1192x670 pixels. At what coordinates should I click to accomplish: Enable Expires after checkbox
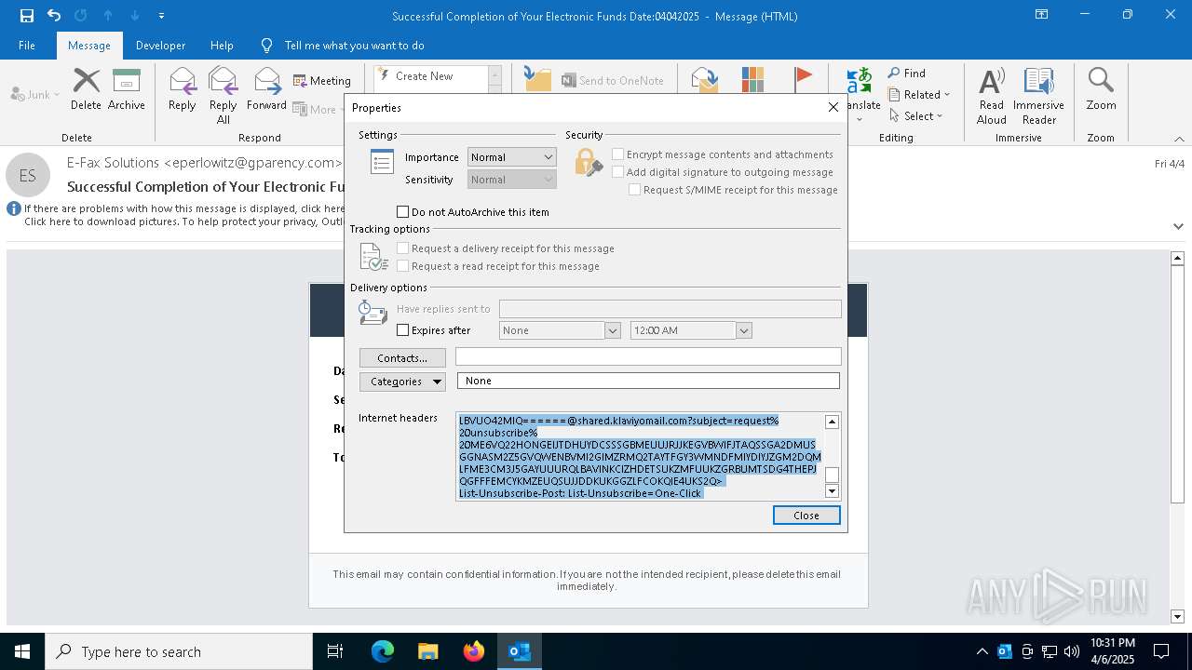tap(403, 330)
